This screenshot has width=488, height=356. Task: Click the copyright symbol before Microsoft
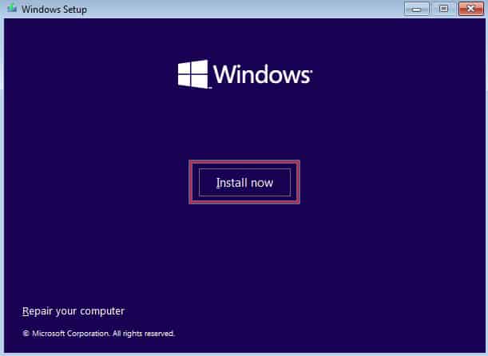[x=26, y=334]
